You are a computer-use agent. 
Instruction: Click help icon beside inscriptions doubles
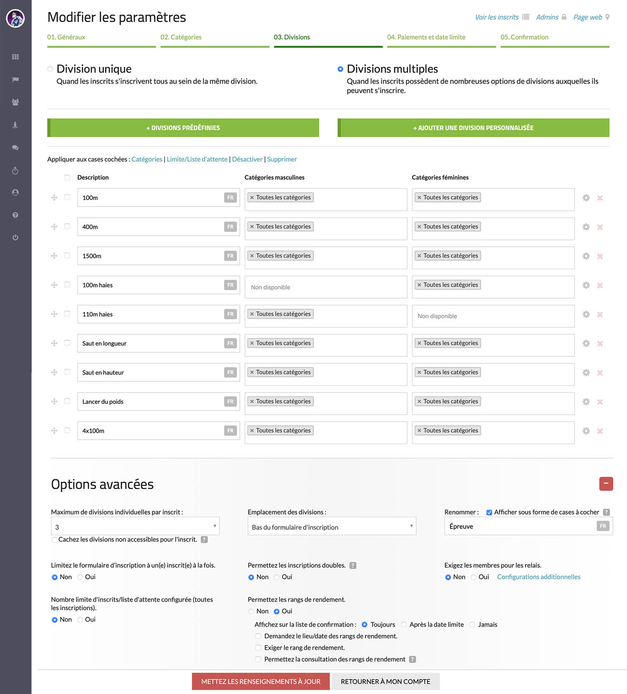click(x=353, y=566)
